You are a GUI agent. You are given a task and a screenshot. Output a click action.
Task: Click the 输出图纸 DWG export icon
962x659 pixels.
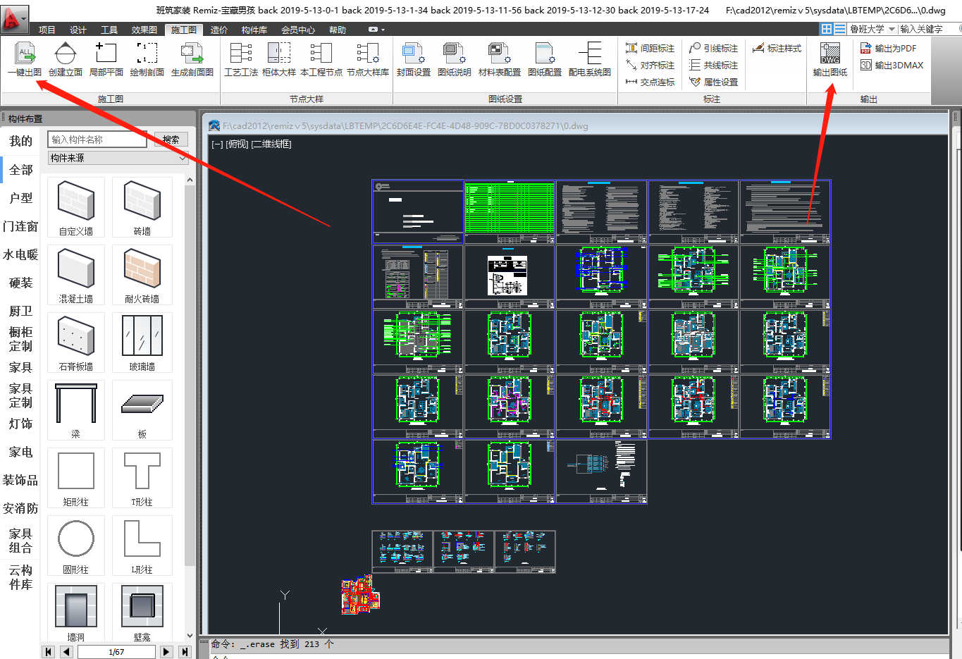tap(830, 59)
